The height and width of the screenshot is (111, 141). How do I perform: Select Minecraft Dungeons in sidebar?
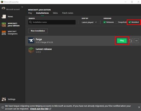click(10, 33)
